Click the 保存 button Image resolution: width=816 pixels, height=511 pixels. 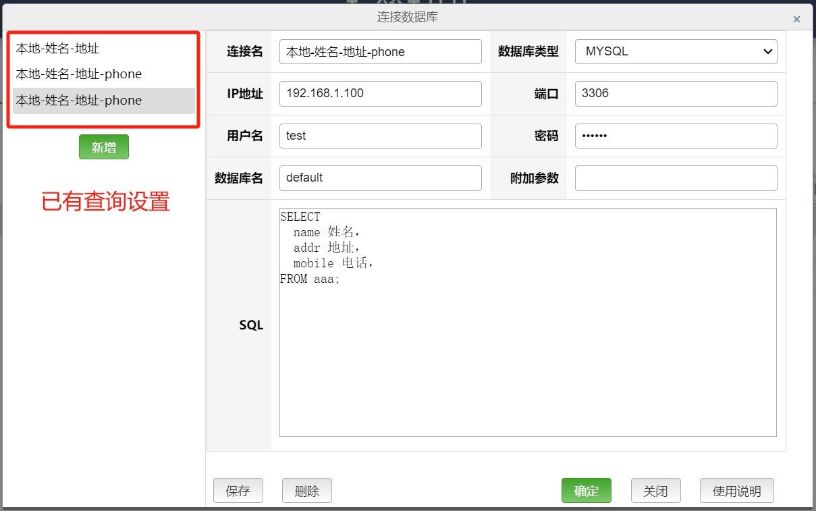coord(238,490)
